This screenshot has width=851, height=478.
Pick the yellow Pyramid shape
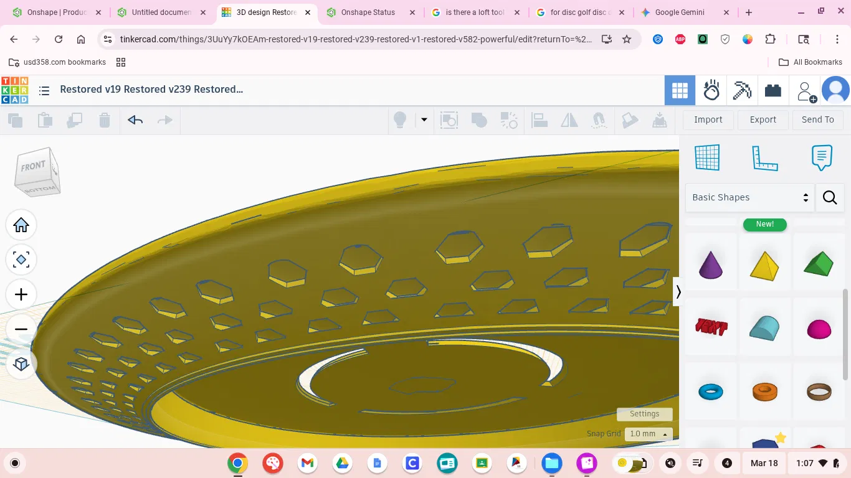[x=764, y=265]
